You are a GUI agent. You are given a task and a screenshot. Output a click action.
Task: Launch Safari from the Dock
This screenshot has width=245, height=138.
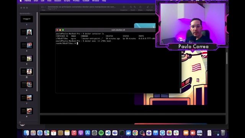(x=40, y=133)
